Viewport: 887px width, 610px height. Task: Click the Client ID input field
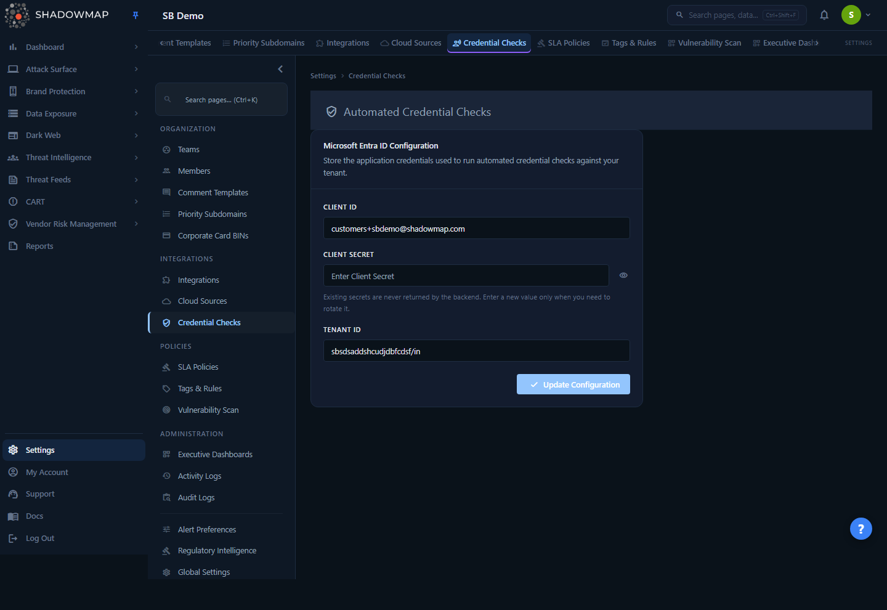(477, 228)
